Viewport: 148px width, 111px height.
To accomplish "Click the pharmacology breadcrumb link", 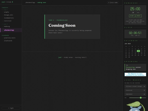I will [x=30, y=2].
